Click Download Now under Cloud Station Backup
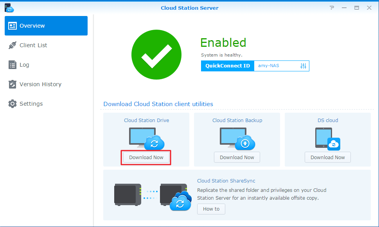 tap(237, 157)
